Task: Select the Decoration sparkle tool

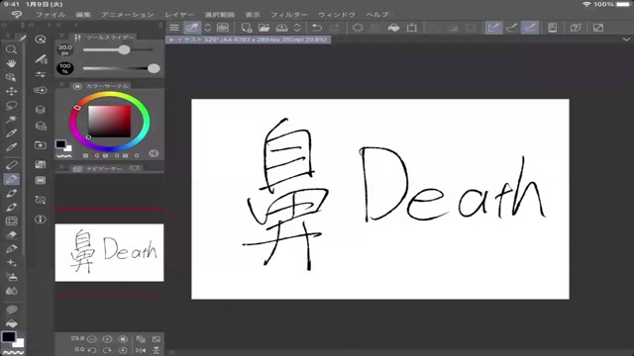Action: 11,263
